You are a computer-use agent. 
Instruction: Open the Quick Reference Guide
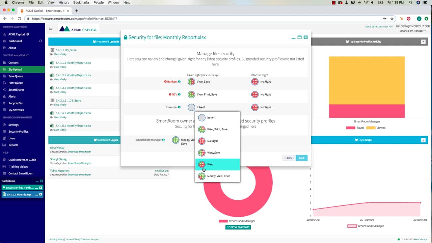22,160
